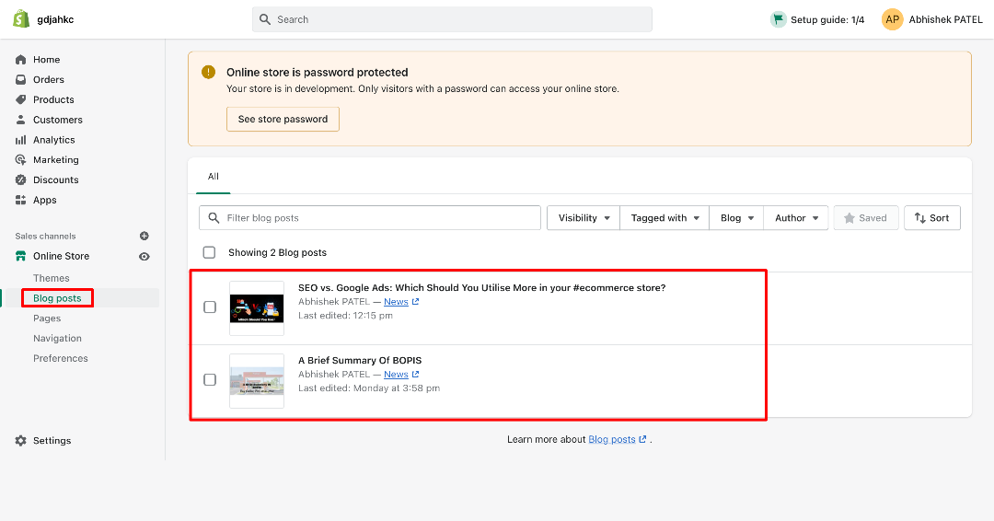Click the Customers person icon
The width and height of the screenshot is (994, 521).
pyautogui.click(x=21, y=120)
